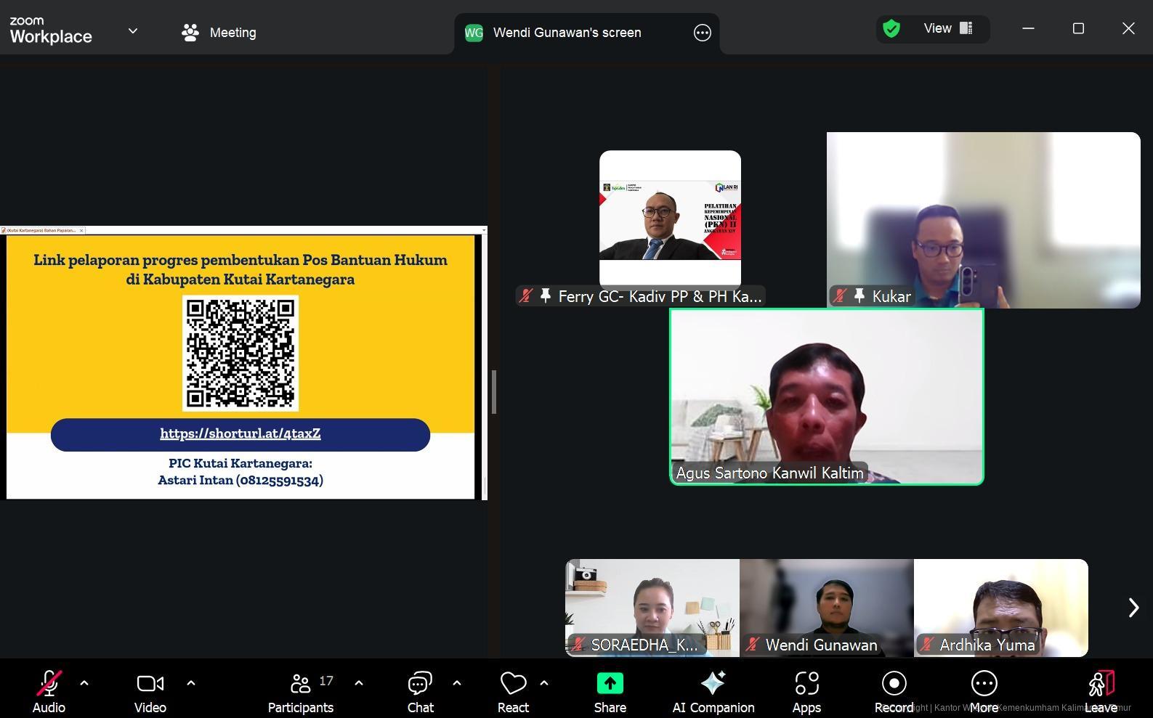Show next page of participant thumbnails
The image size is (1153, 718).
click(x=1133, y=608)
